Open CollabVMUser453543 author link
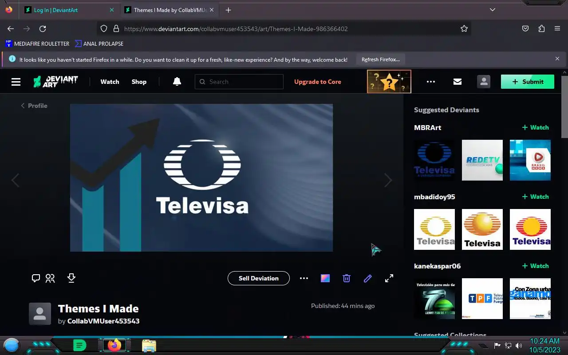The image size is (568, 355). [x=103, y=321]
